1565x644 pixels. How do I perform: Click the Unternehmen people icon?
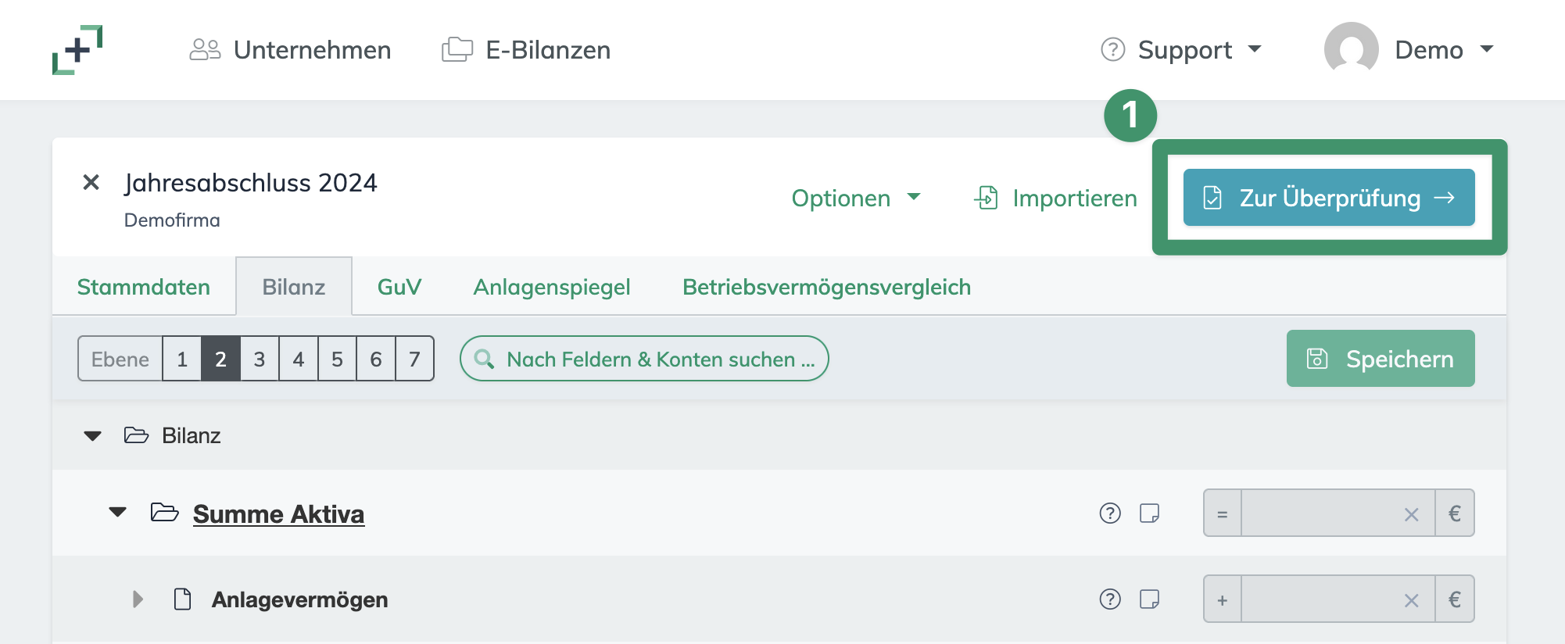tap(204, 49)
